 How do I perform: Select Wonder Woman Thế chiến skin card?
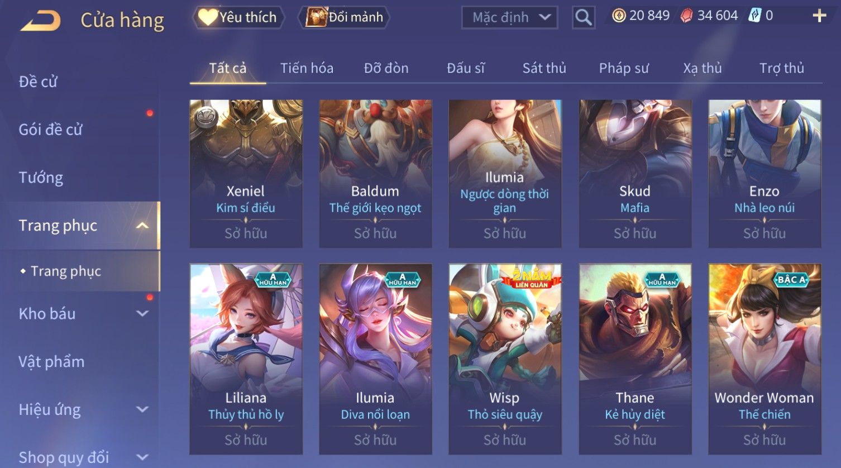pyautogui.click(x=764, y=359)
